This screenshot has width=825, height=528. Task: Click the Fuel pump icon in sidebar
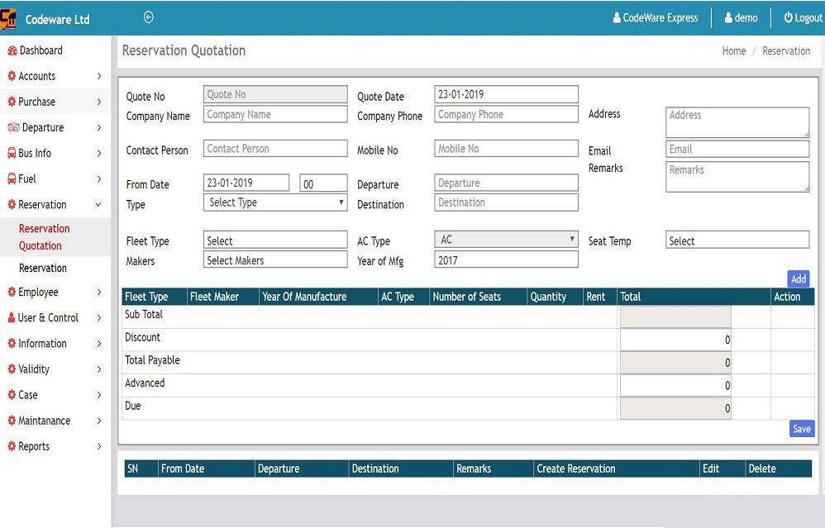click(12, 178)
